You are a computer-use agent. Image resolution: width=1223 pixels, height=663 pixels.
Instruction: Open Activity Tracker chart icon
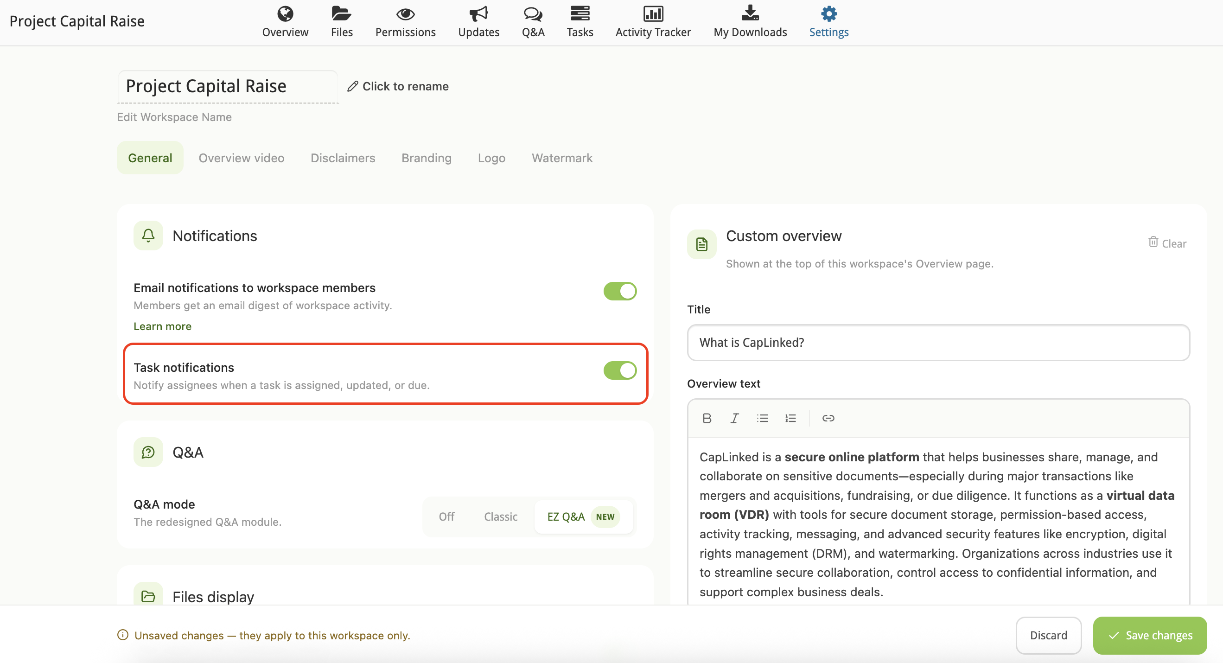pos(653,14)
